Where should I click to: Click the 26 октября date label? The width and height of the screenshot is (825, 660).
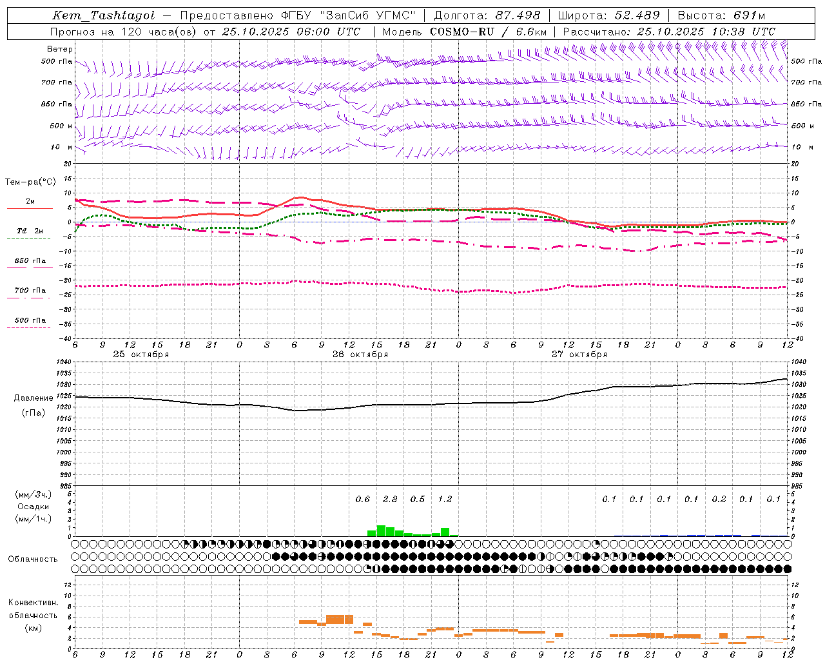360,354
